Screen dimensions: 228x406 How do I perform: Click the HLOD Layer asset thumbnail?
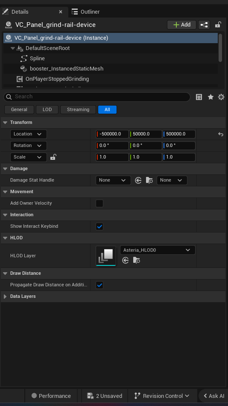click(x=106, y=256)
